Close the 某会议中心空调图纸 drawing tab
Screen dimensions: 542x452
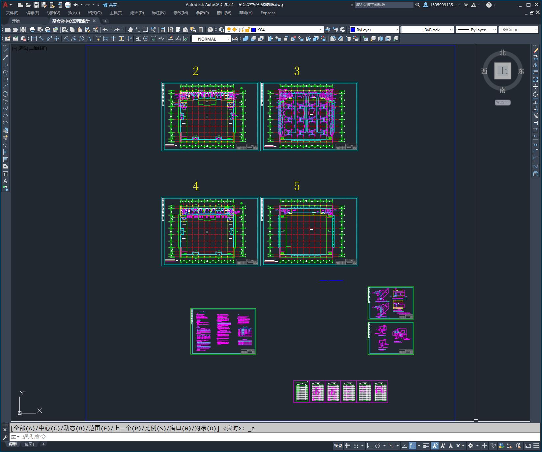94,21
